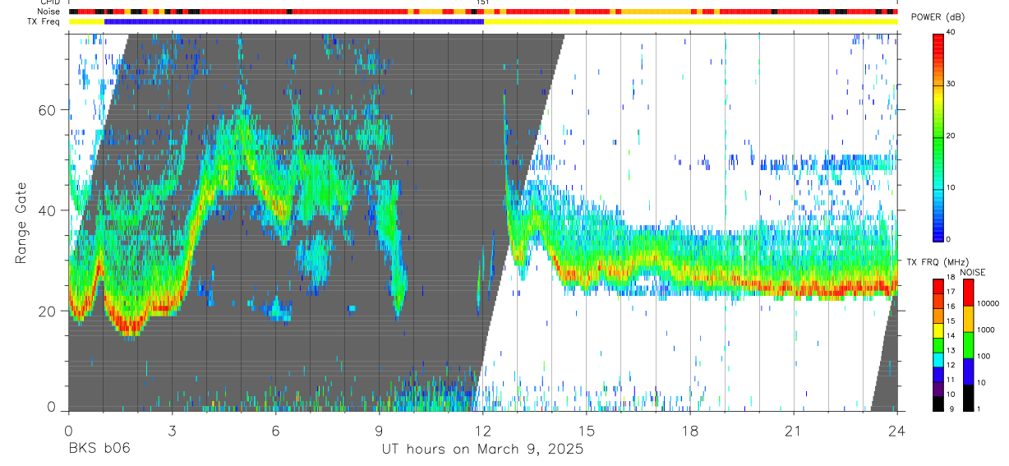Click the 14 label on TX FRQ legend
Screen dimensions: 1009x466
951,336
